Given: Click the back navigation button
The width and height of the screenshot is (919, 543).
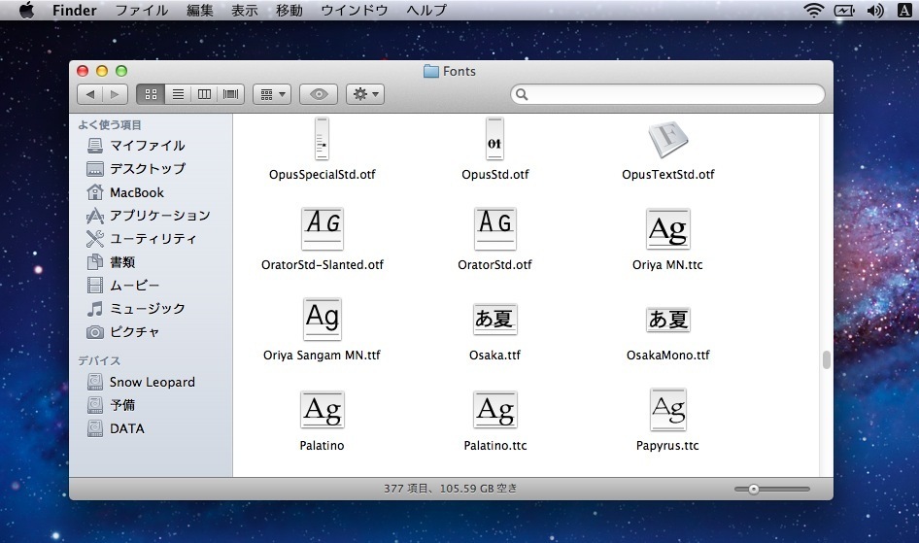Looking at the screenshot, I should (90, 94).
